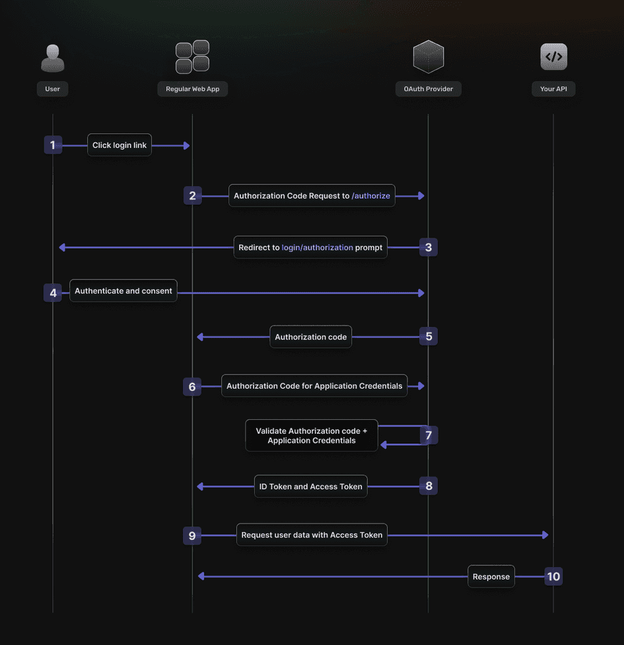This screenshot has width=624, height=645.
Task: Click the OAuth Provider cube icon
Action: 428,57
